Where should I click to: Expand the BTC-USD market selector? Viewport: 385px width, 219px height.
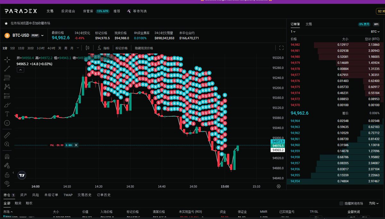(x=42, y=36)
